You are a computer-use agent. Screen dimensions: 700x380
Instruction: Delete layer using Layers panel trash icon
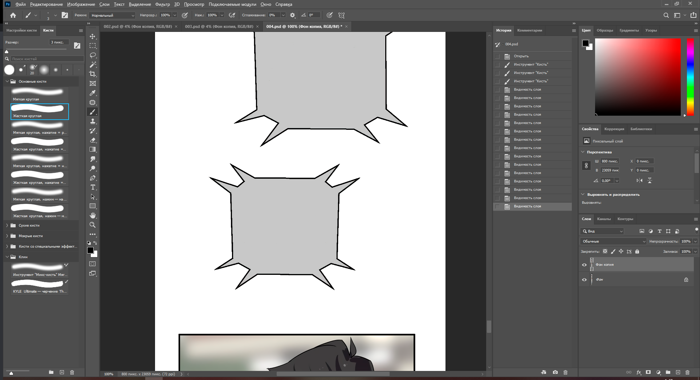pyautogui.click(x=687, y=372)
